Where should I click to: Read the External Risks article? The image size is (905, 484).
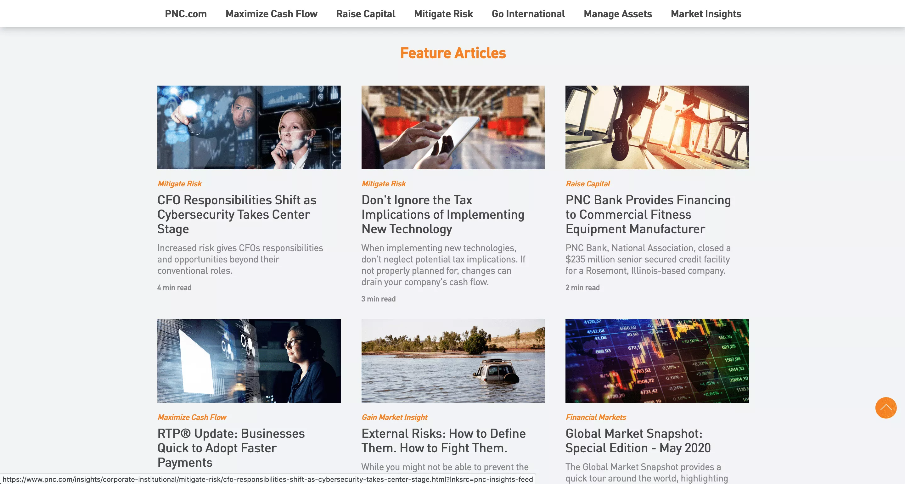[443, 441]
